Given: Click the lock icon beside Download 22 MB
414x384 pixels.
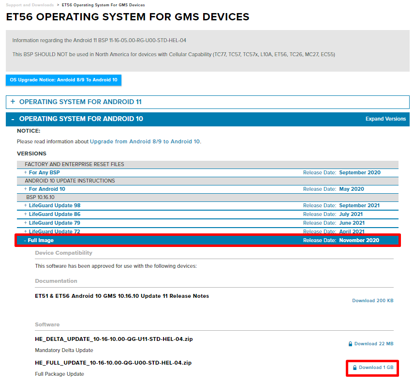Looking at the screenshot, I should (350, 344).
